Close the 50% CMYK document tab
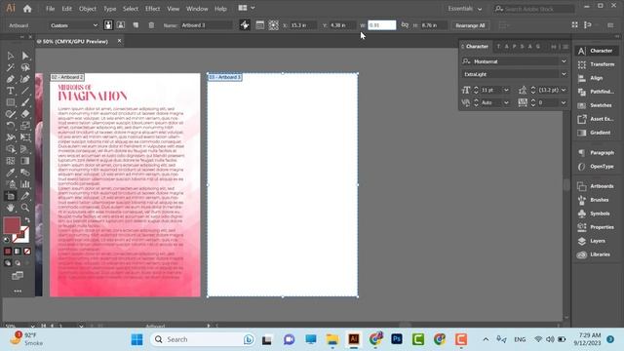 point(119,41)
